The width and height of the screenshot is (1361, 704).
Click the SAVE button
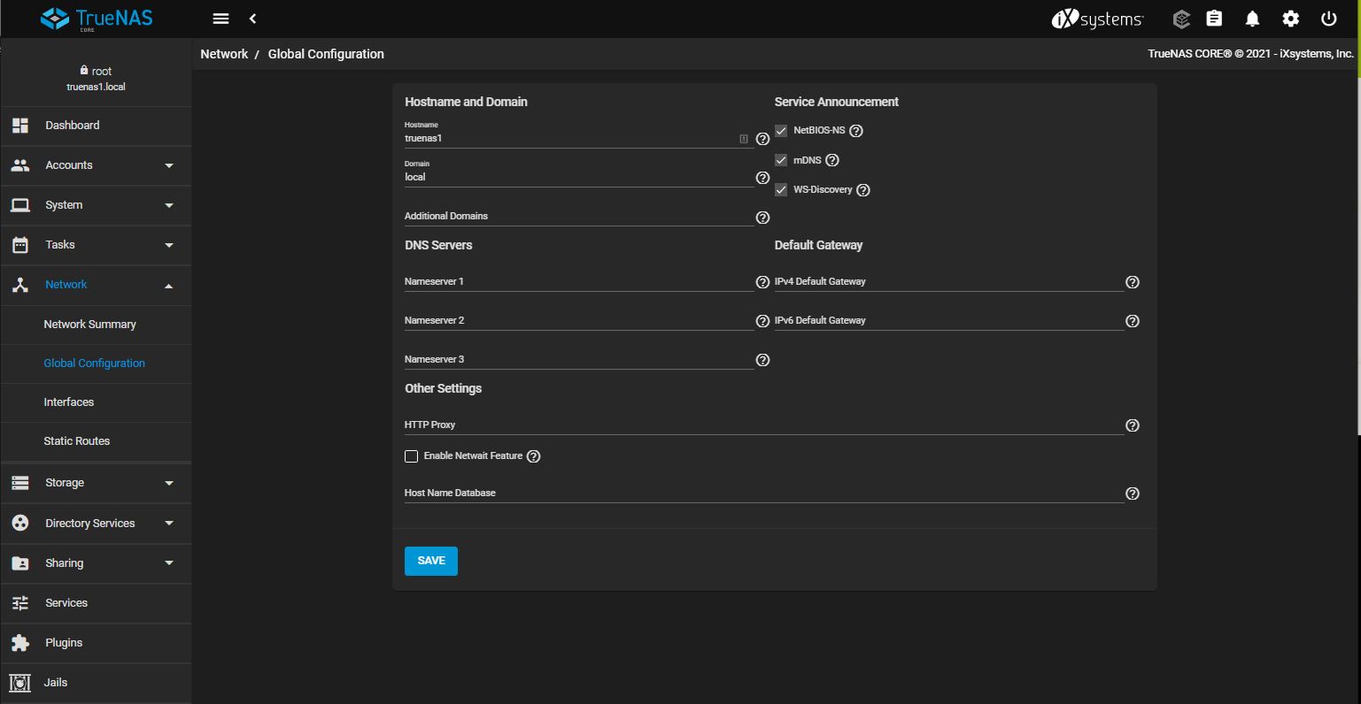tap(430, 561)
